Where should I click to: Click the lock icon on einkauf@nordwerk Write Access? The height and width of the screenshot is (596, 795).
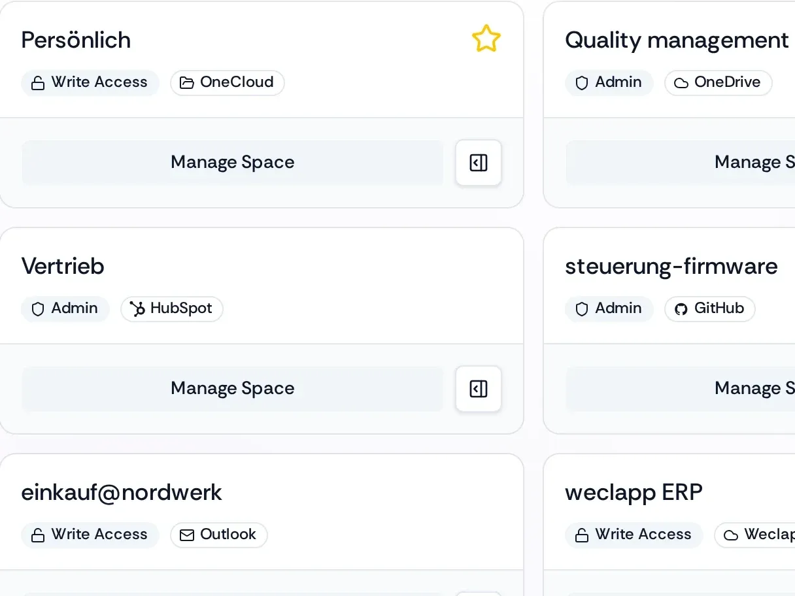38,535
